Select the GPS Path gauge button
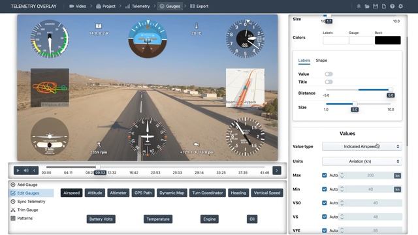The width and height of the screenshot is (418, 235). [x=143, y=193]
